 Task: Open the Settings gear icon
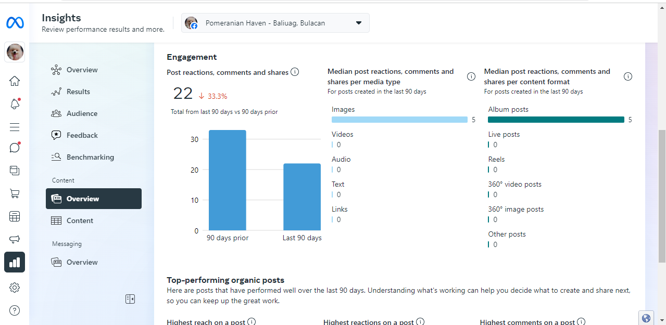pyautogui.click(x=15, y=288)
